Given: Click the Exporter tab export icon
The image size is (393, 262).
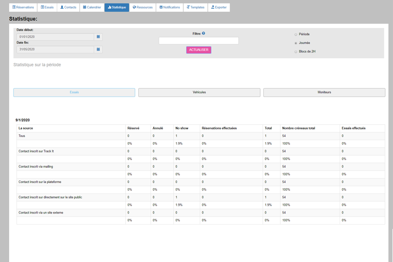Looking at the screenshot, I should click(213, 7).
